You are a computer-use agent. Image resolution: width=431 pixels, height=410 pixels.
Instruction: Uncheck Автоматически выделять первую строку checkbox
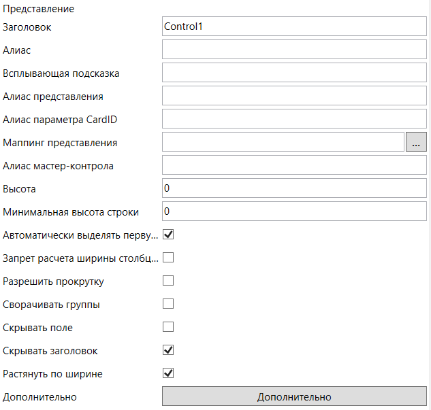pos(168,235)
